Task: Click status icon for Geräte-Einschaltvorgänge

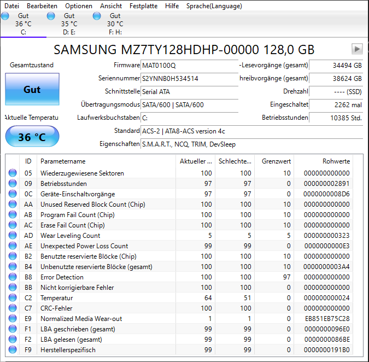Action: pyautogui.click(x=13, y=194)
